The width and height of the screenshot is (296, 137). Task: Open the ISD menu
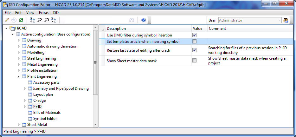(56, 13)
